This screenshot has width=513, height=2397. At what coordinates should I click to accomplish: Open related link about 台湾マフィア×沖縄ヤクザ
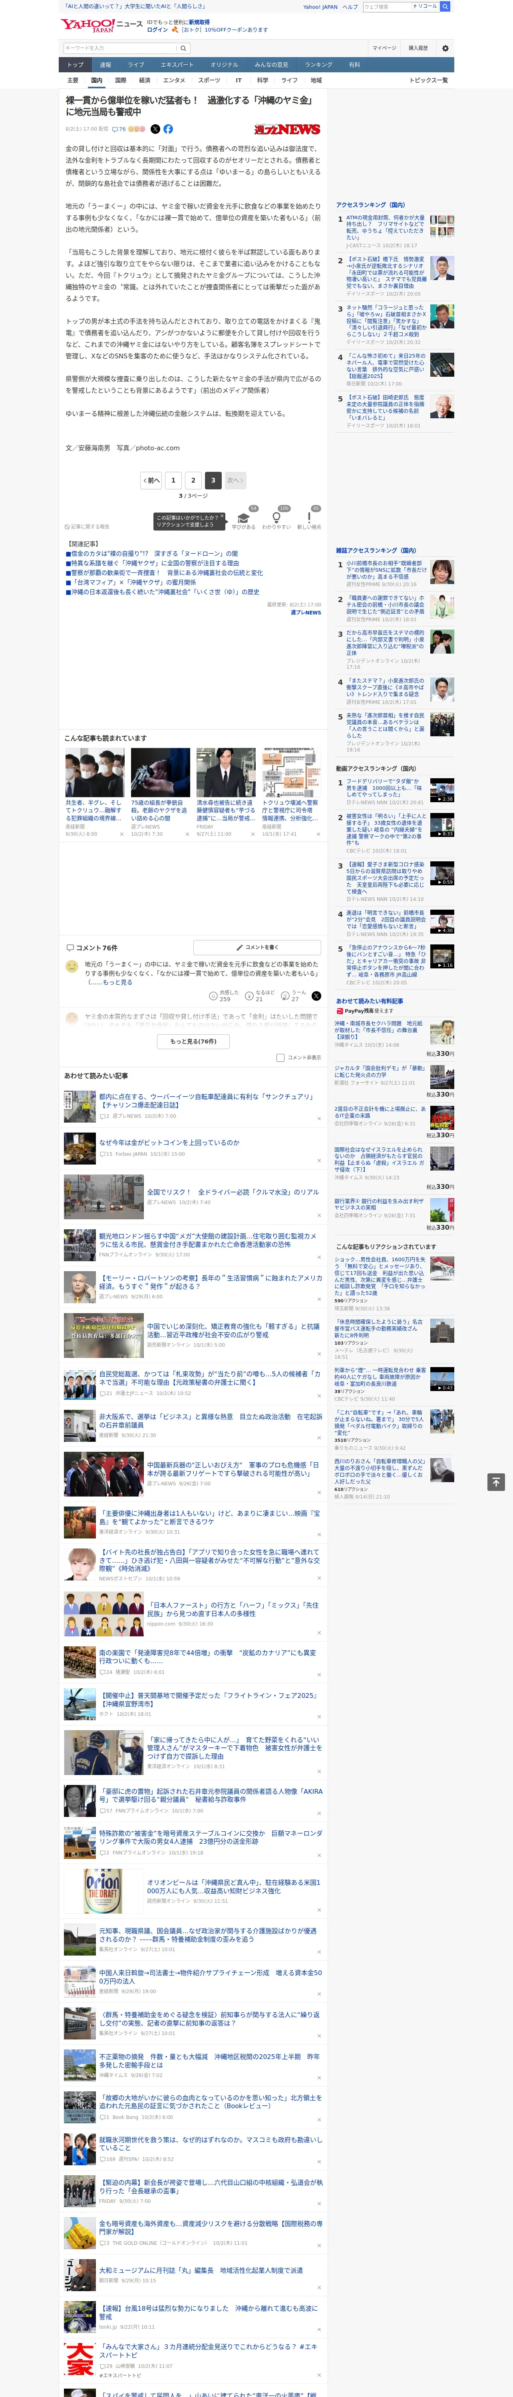134,582
